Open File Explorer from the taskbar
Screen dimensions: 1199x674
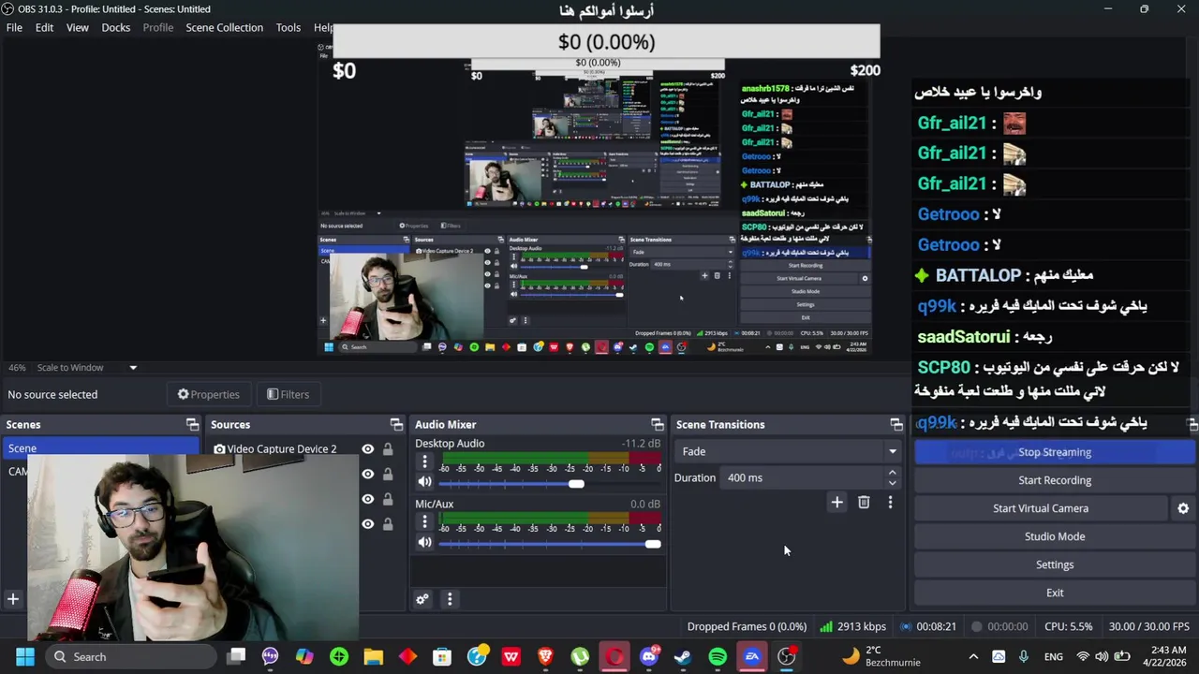tap(373, 656)
